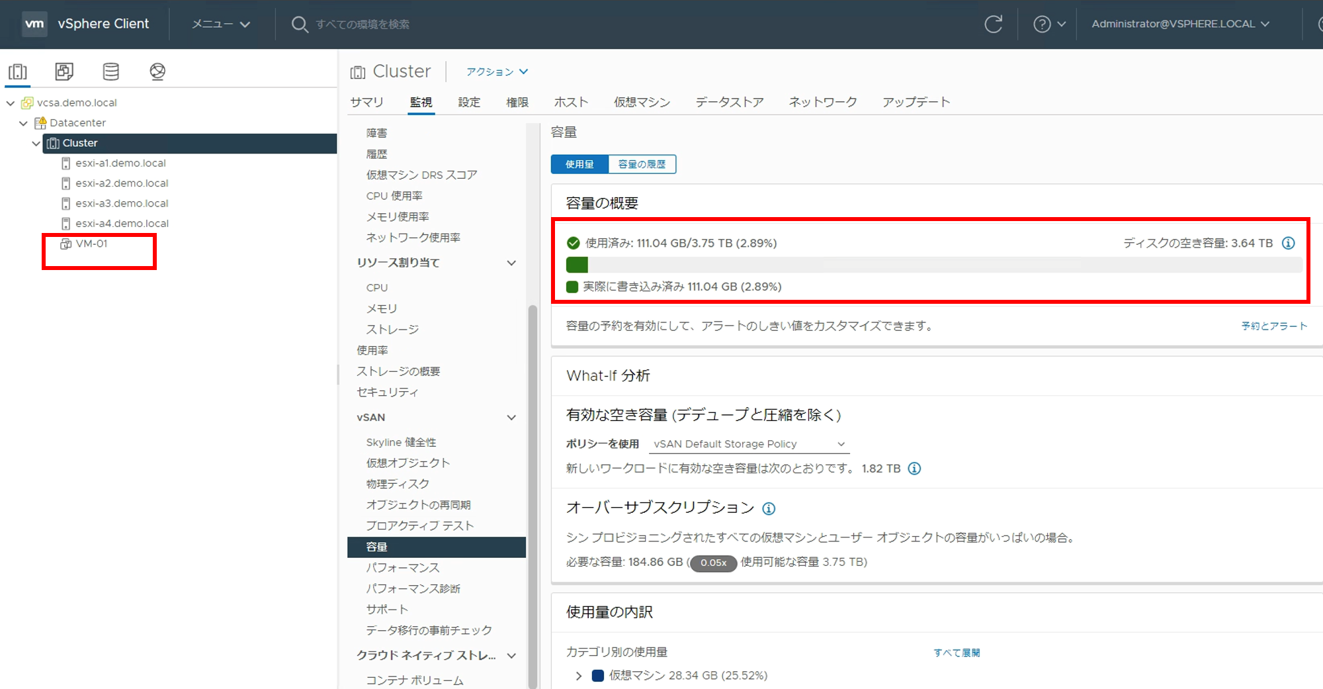Open Hosts and Clusters inventory view icon
Image resolution: width=1323 pixels, height=689 pixels.
(18, 71)
